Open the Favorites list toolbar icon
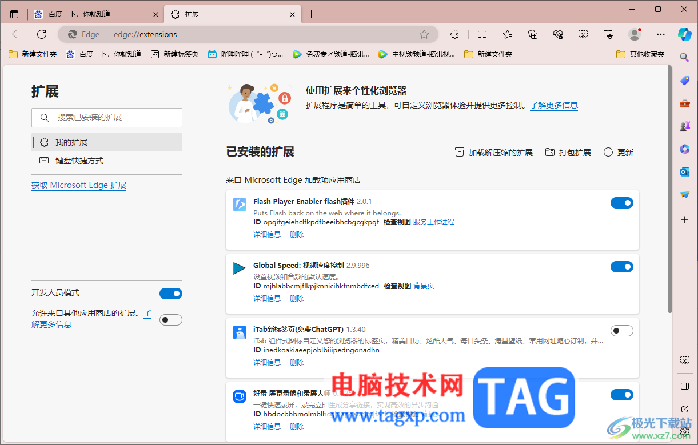Viewport: 698px width, 445px height. [x=508, y=34]
